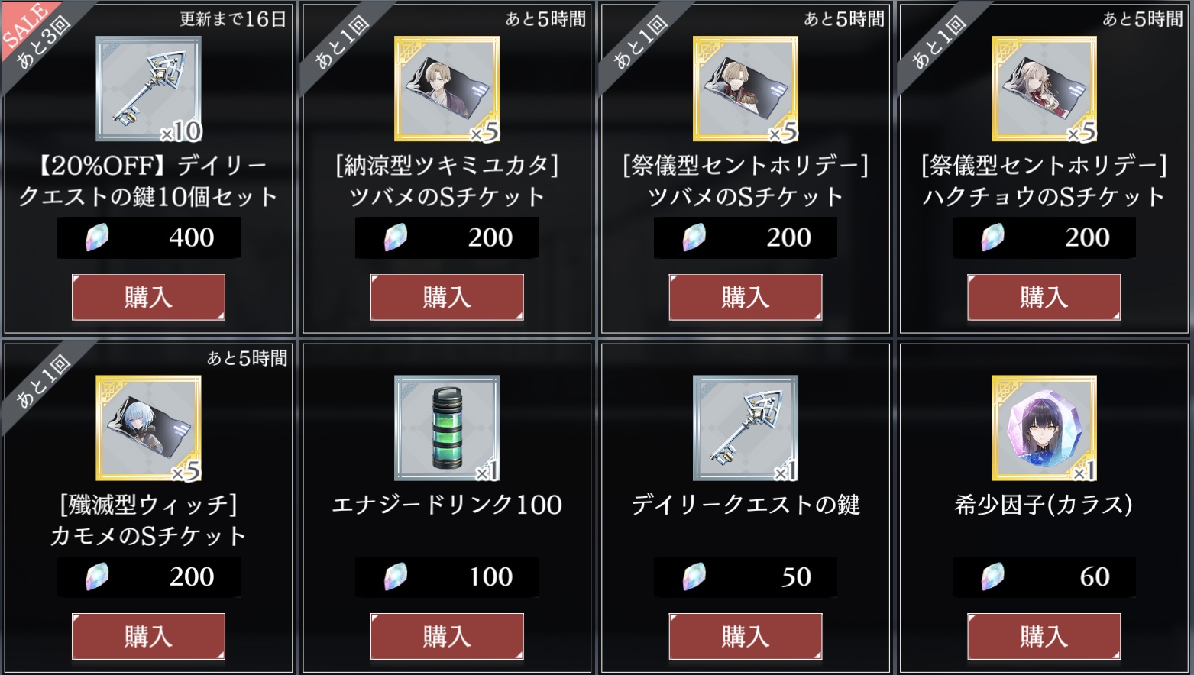1194x675 pixels.
Task: Purchase ハクチョウのSチケット with 購入 button
Action: coord(1044,297)
